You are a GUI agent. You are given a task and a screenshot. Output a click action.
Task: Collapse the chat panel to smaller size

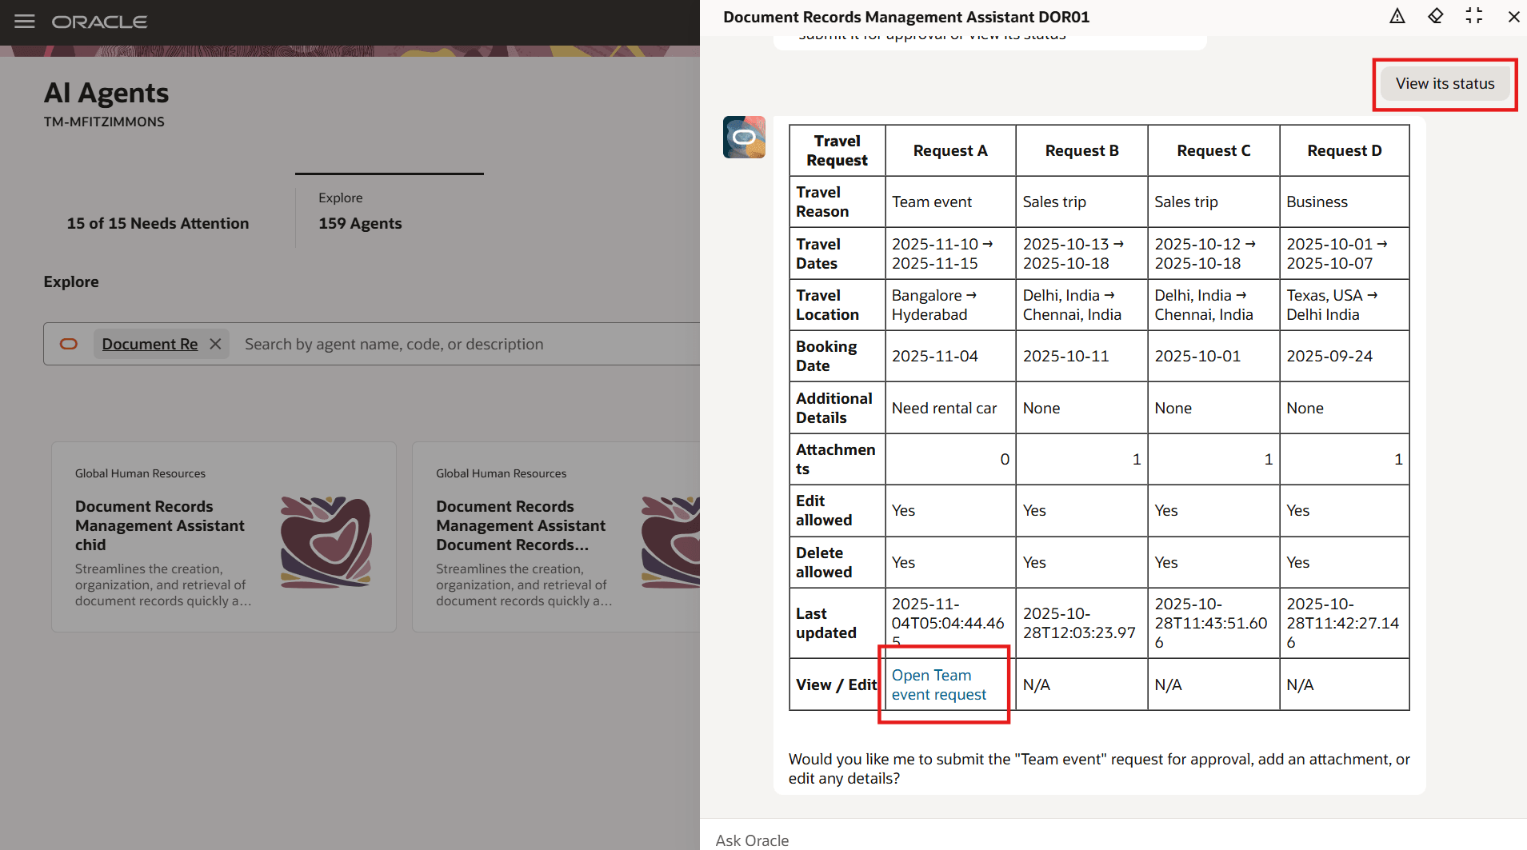pyautogui.click(x=1474, y=16)
